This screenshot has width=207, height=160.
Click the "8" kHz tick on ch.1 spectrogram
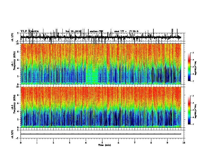pos(18,52)
